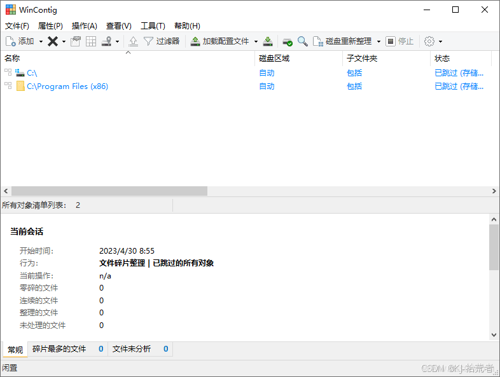Click the 加载配置文件 load profile button

(x=219, y=41)
